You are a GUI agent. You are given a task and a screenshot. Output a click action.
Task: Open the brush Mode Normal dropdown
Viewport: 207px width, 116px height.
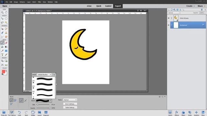[x=70, y=100]
